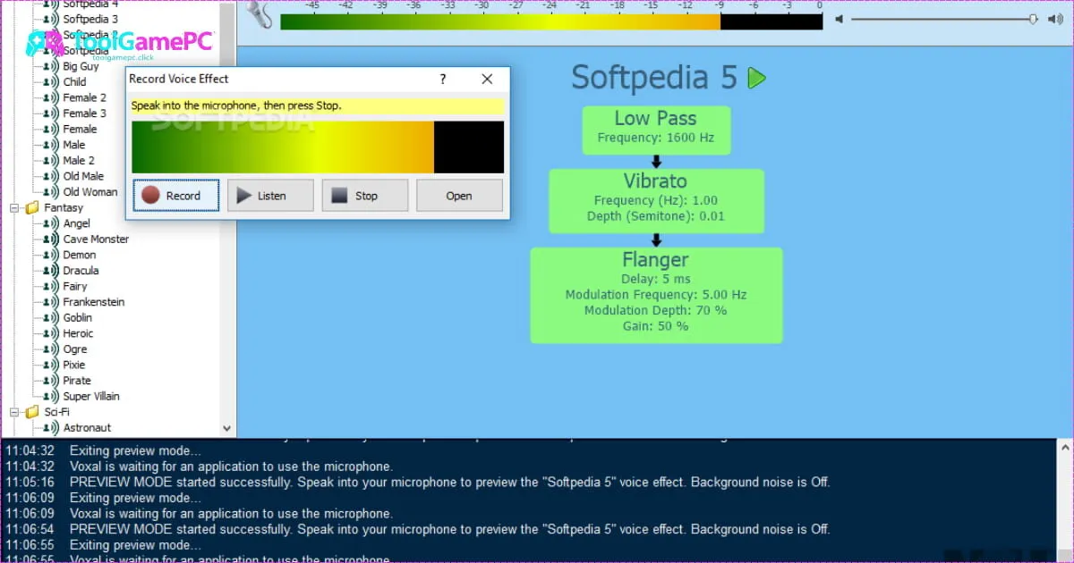The image size is (1074, 563).
Task: Click the help question mark in the dialog
Action: pyautogui.click(x=442, y=79)
